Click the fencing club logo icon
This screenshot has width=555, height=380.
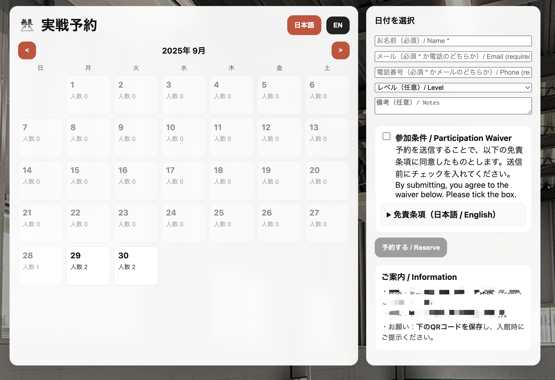pos(27,25)
